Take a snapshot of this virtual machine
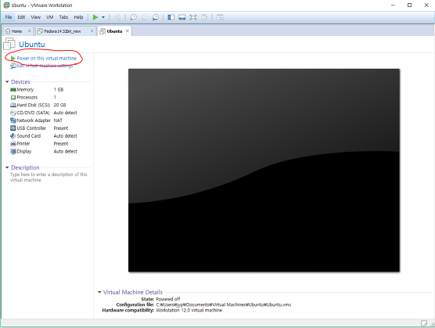This screenshot has width=435, height=328. click(133, 17)
